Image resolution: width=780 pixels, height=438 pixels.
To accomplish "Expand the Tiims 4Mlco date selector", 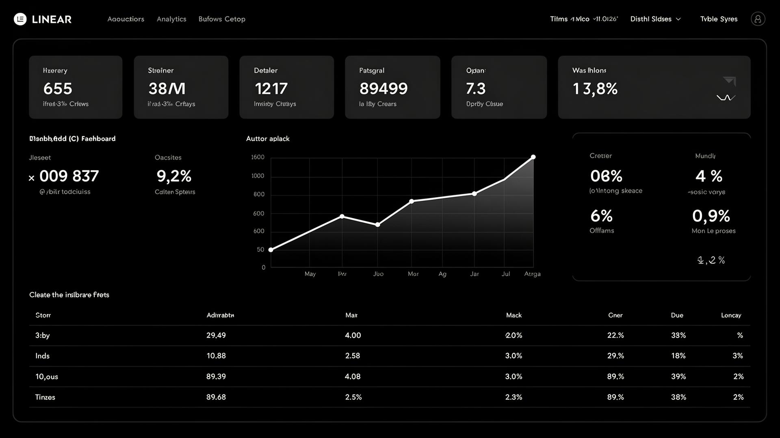I will 584,19.
